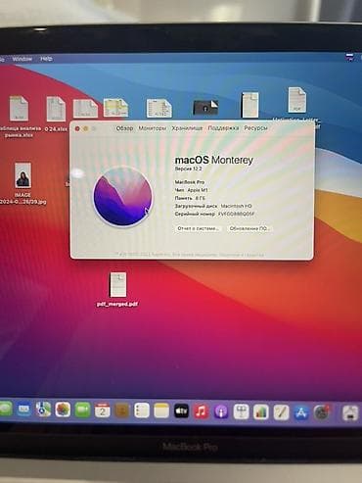Open Maps from the Dock
362x483 pixels.
tap(43, 410)
